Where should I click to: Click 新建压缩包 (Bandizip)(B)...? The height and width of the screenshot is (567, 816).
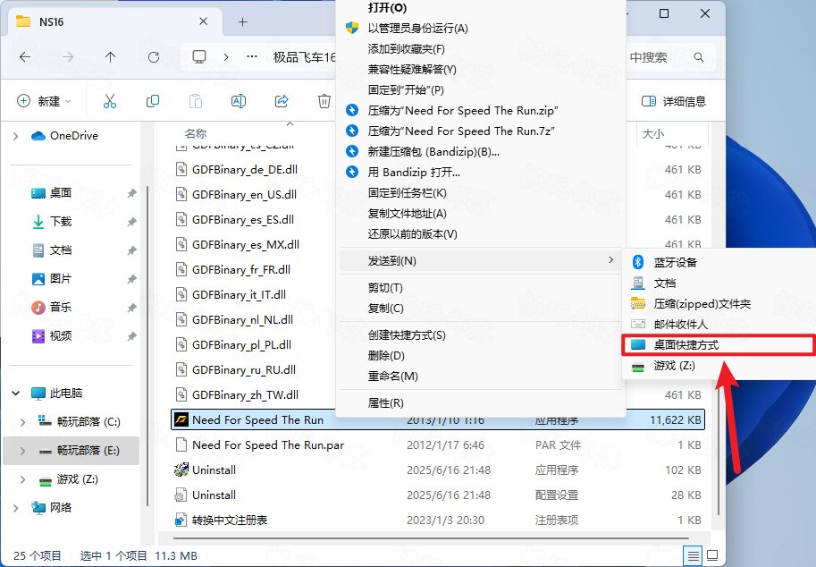(433, 152)
